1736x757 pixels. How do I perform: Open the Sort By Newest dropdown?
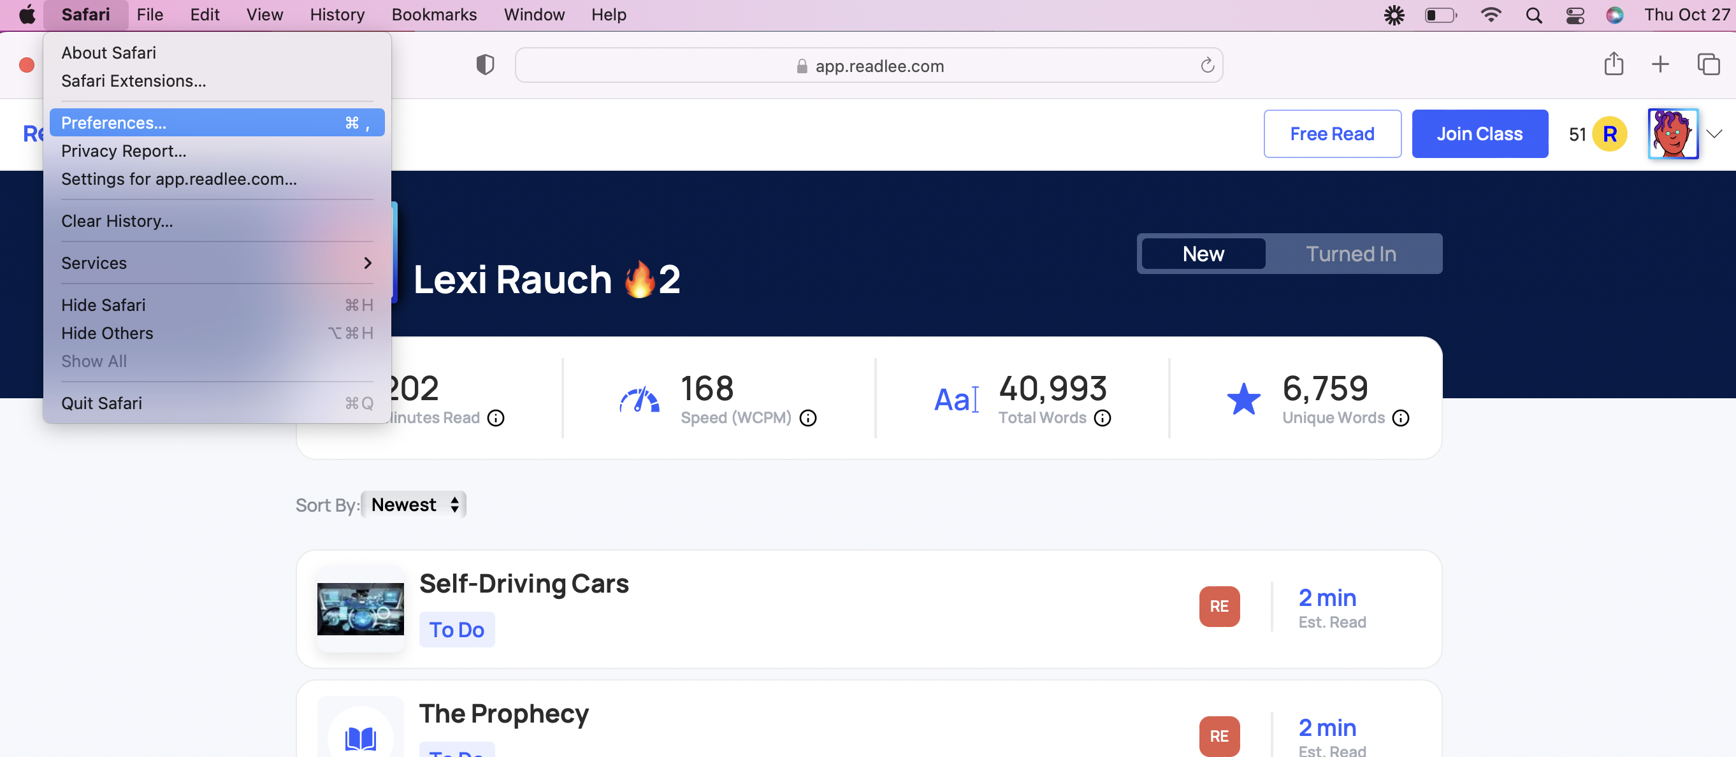pos(414,504)
